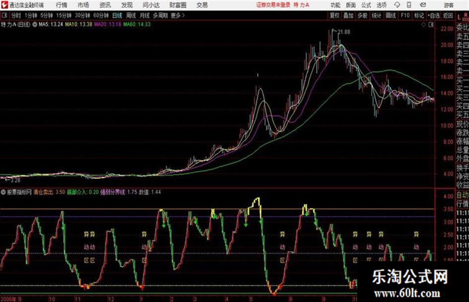The height and width of the screenshot is (302, 469).
Task: Toggle side panel icon at chart top right
Action: coord(431,25)
